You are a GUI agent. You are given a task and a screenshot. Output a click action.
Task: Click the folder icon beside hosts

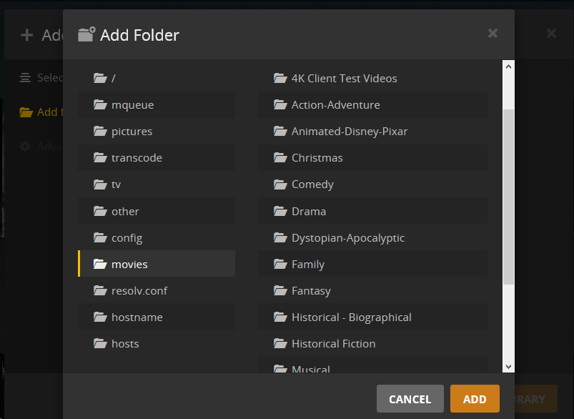(x=100, y=343)
